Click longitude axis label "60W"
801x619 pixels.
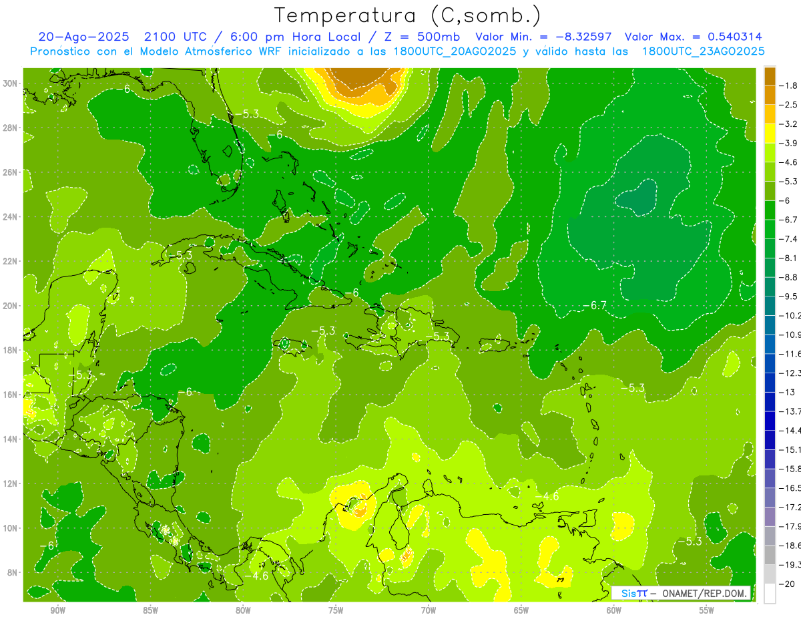tap(614, 610)
